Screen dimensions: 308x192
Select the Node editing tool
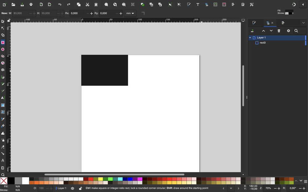[x=3, y=28]
